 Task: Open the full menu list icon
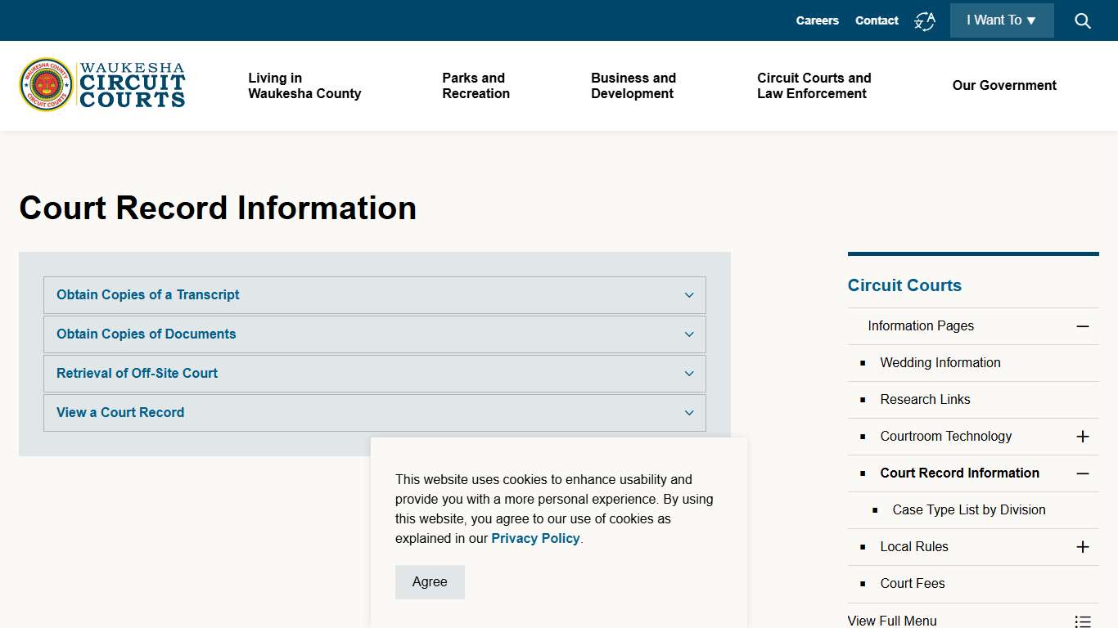pos(1082,621)
